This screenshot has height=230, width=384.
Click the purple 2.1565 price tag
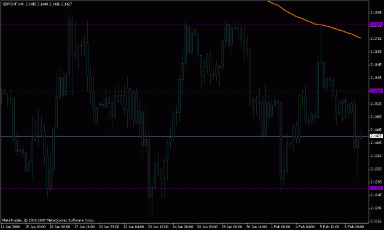pos(376,91)
